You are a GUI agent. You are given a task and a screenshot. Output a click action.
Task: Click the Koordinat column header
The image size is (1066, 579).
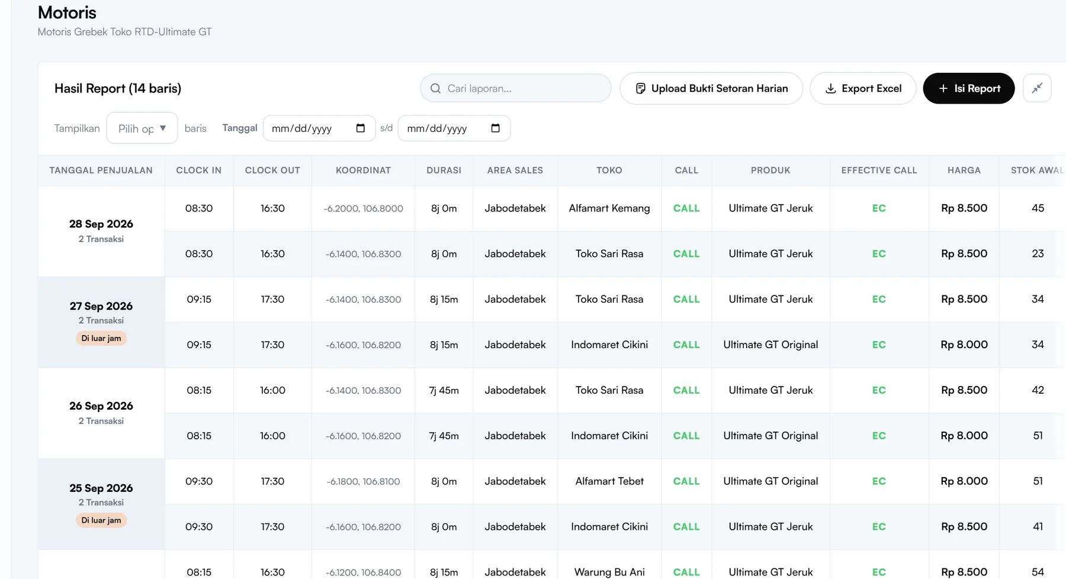click(x=364, y=171)
